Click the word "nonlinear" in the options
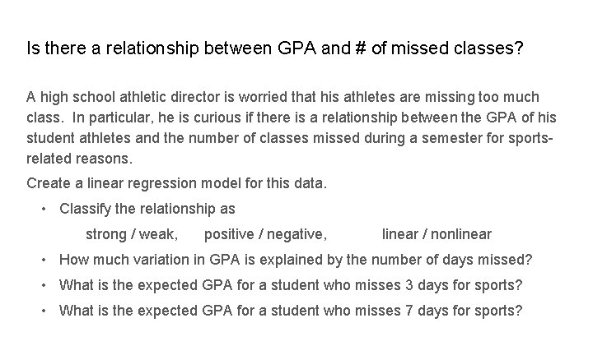The height and width of the screenshot is (355, 593). (456, 234)
